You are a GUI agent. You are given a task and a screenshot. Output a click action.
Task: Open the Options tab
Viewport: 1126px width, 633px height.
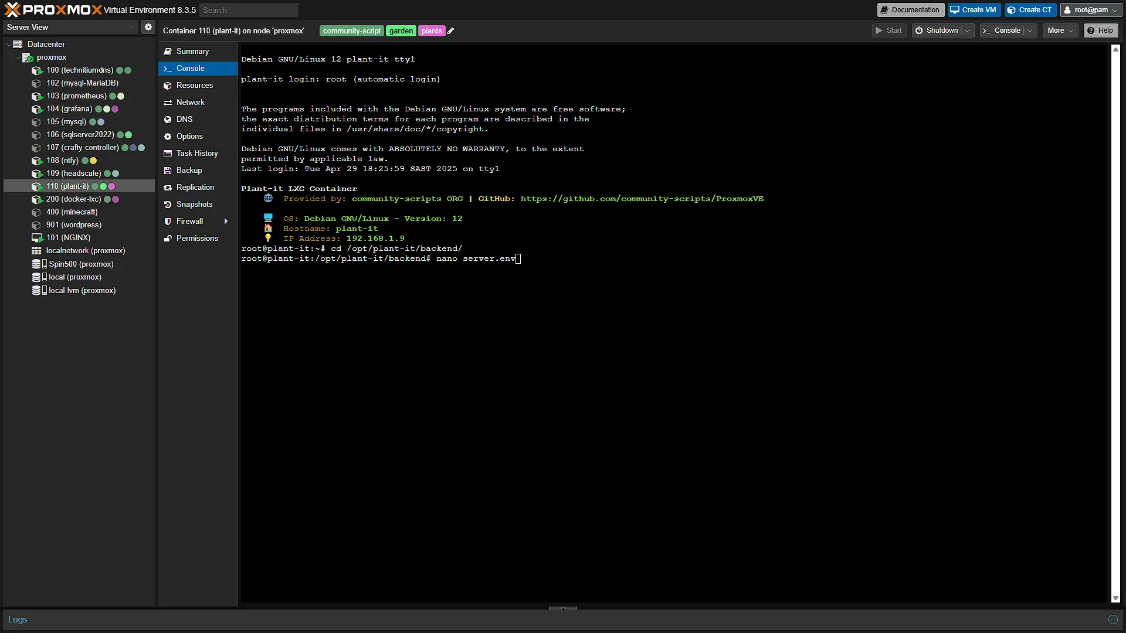pos(198,137)
